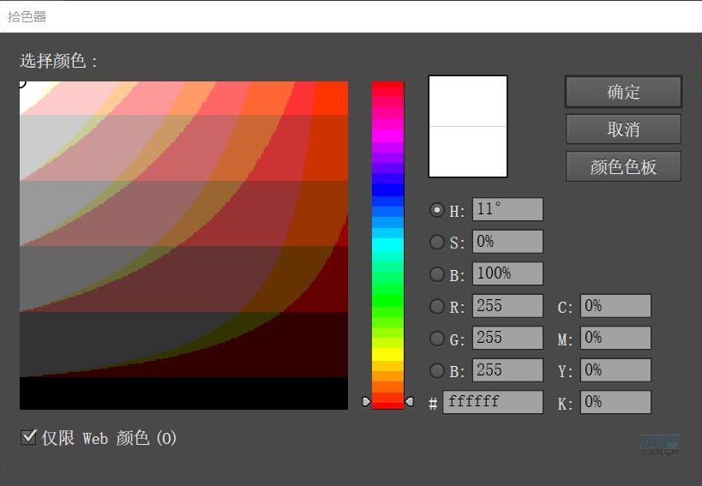Select the H hue radio button
This screenshot has height=486, width=702.
(437, 210)
